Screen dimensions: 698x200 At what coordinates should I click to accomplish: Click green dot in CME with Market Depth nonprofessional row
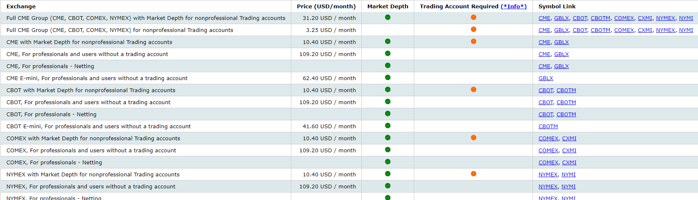click(388, 41)
